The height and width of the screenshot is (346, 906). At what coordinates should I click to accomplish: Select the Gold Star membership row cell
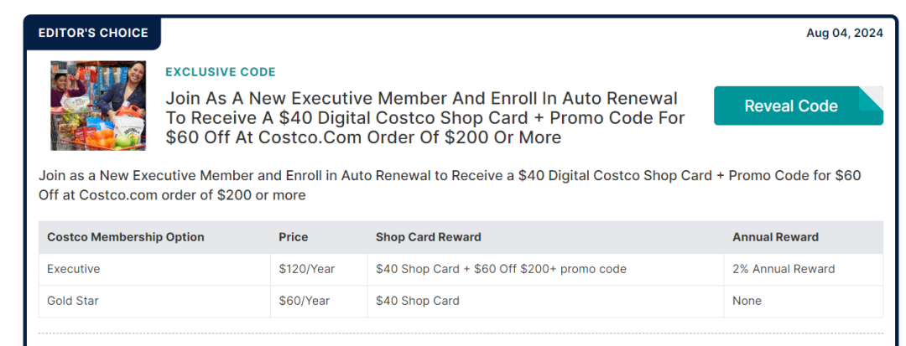coord(154,301)
